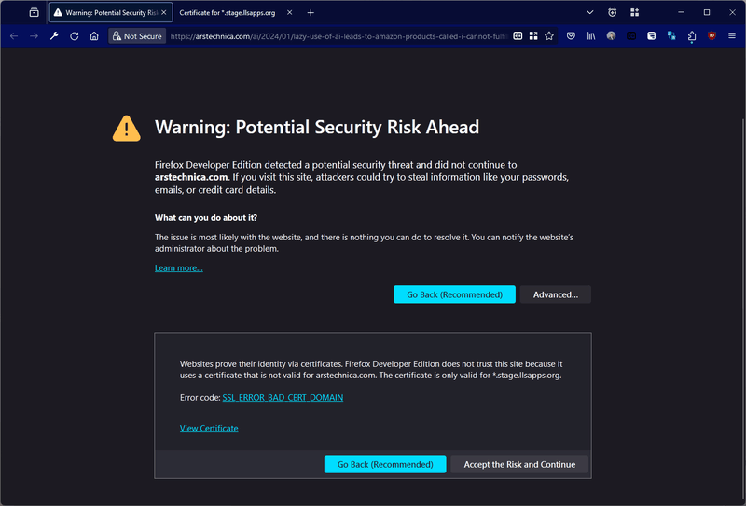Open the hamburger application menu
This screenshot has width=746, height=506.
click(732, 36)
